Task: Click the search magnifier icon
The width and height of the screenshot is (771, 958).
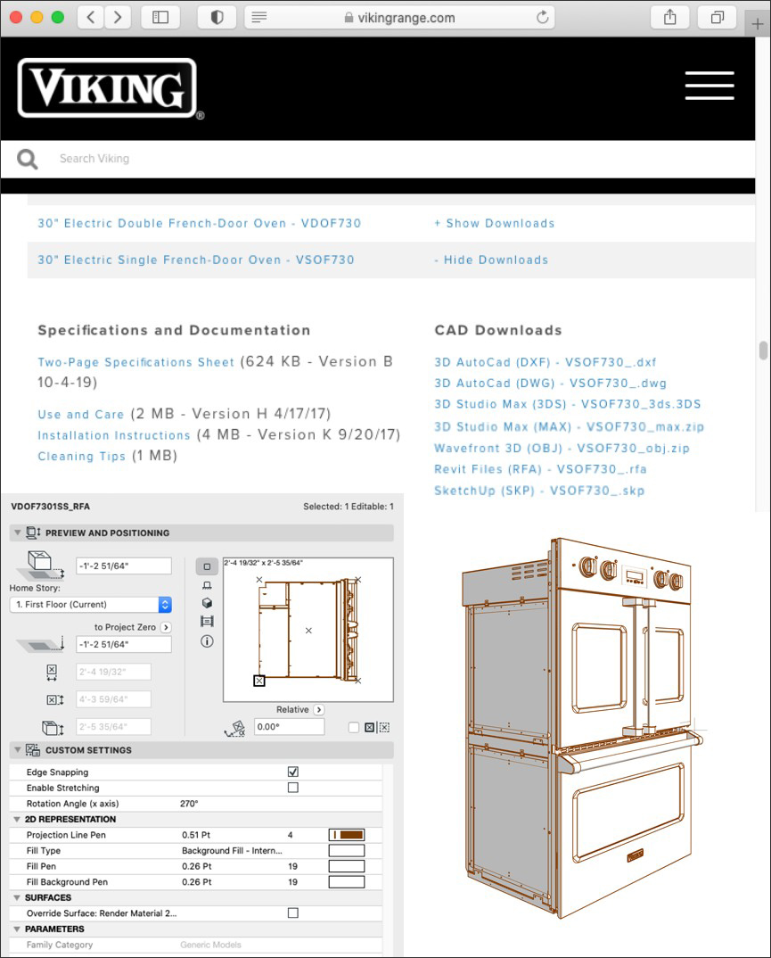Action: (x=28, y=160)
